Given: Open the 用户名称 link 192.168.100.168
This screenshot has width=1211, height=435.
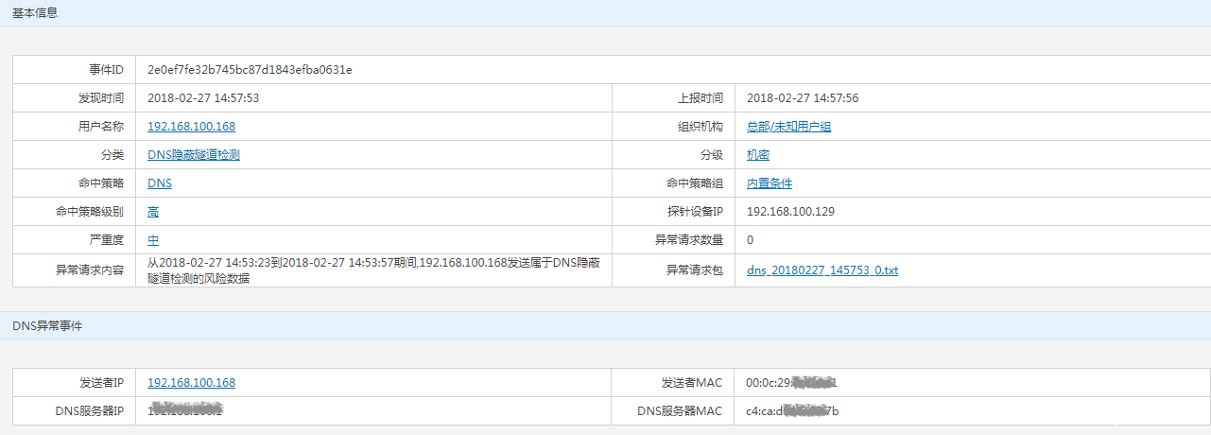Looking at the screenshot, I should (x=191, y=127).
